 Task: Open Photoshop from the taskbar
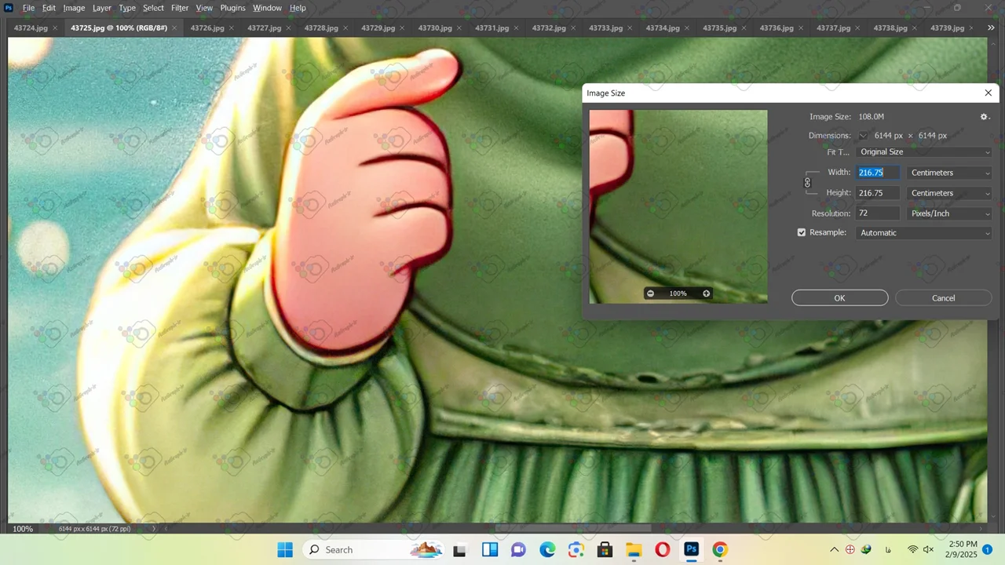(691, 549)
